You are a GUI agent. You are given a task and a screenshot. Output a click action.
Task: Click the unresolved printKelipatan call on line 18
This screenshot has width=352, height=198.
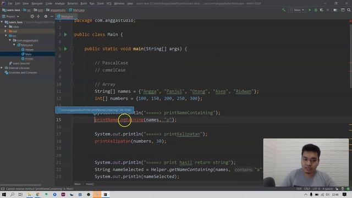tap(113, 141)
